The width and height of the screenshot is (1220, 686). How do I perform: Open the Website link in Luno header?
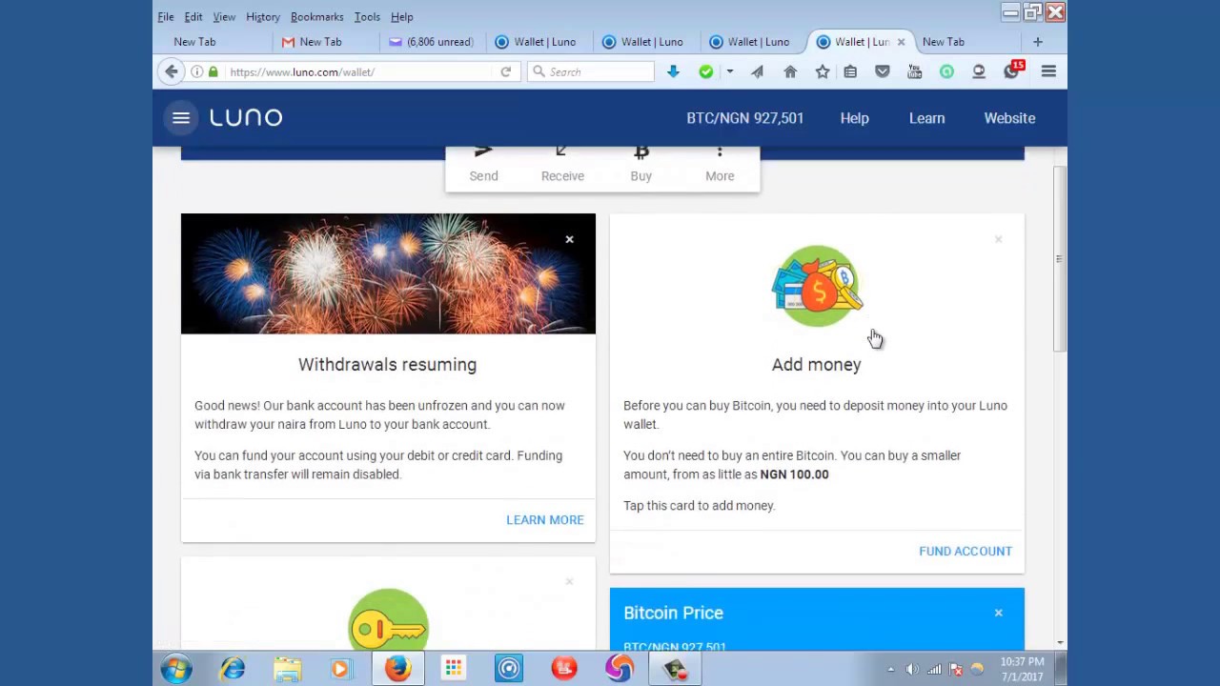[1009, 118]
